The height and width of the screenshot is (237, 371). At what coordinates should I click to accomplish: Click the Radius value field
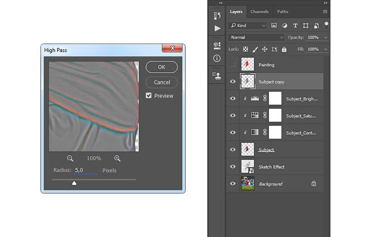[x=85, y=170]
